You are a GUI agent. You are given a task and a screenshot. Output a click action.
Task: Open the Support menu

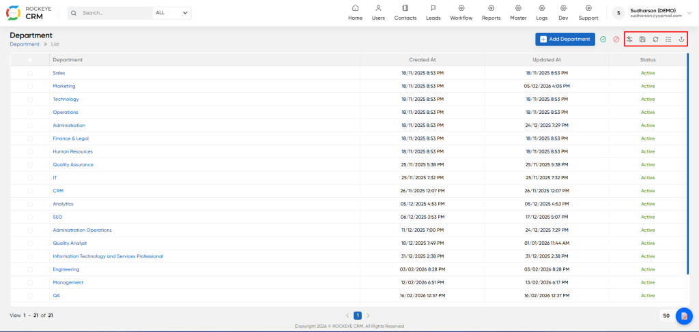pyautogui.click(x=588, y=13)
